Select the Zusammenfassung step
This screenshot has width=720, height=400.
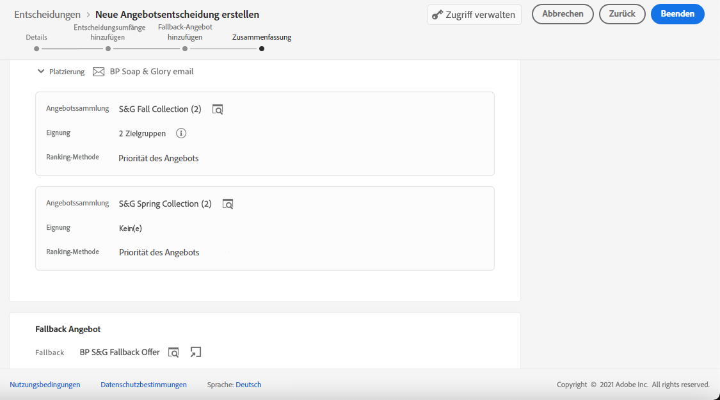(262, 48)
